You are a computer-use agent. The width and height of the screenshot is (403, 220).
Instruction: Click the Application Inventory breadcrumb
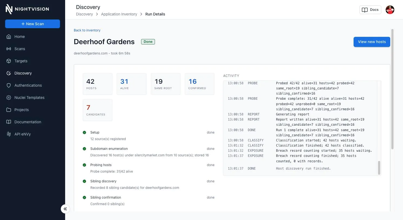pos(119,14)
